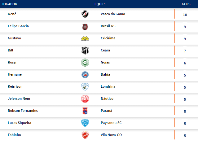Click the Ceará team crest
This screenshot has height=141, width=198.
point(85,51)
